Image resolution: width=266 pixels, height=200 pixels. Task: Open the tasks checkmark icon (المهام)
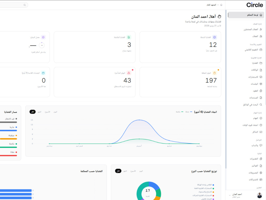[261, 118]
